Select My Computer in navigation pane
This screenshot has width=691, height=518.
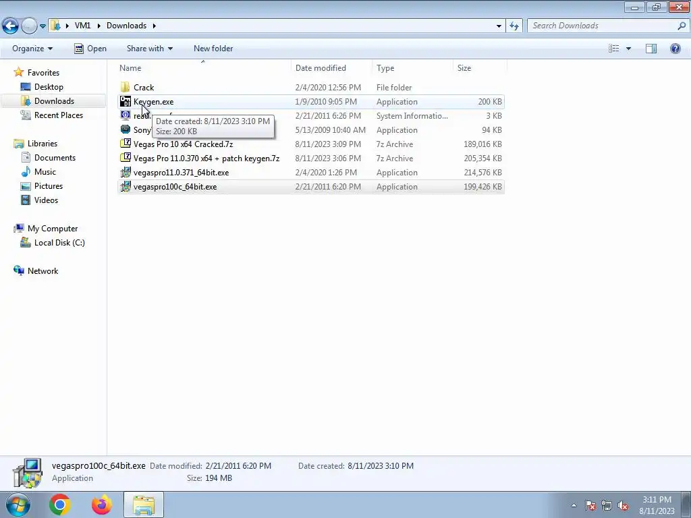point(53,229)
